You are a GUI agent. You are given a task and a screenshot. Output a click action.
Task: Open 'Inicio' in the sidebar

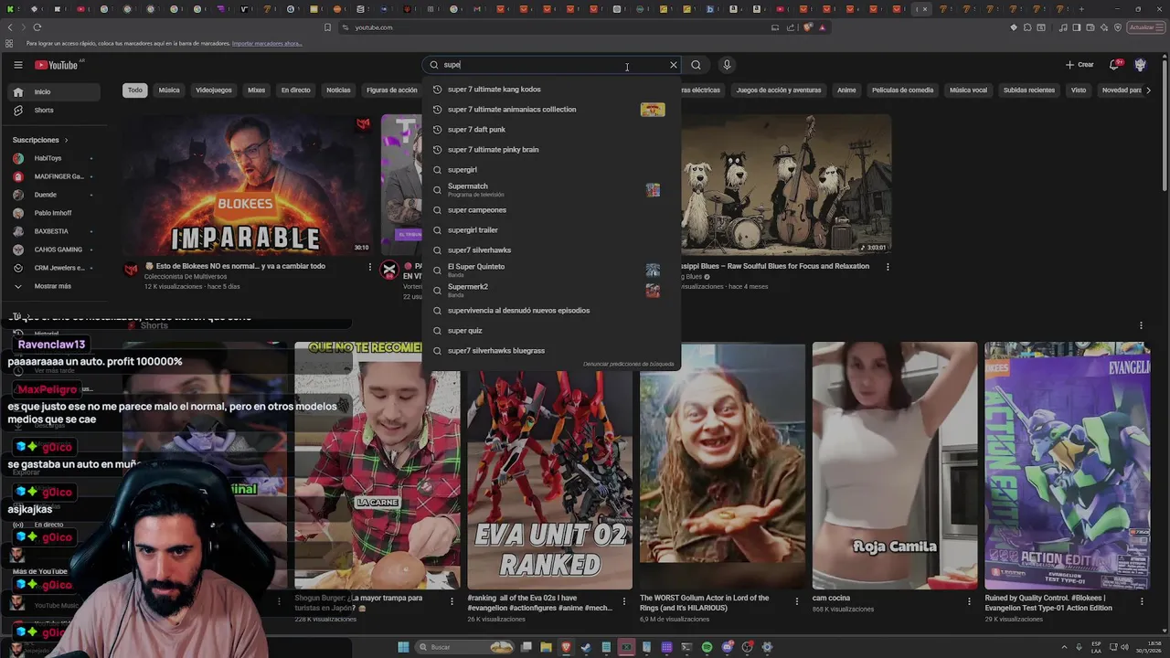(55, 92)
